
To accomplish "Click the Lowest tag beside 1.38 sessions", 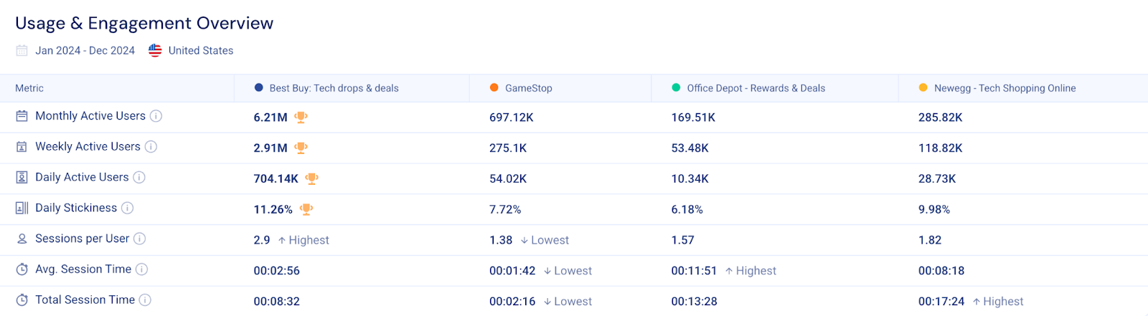I will click(x=545, y=241).
